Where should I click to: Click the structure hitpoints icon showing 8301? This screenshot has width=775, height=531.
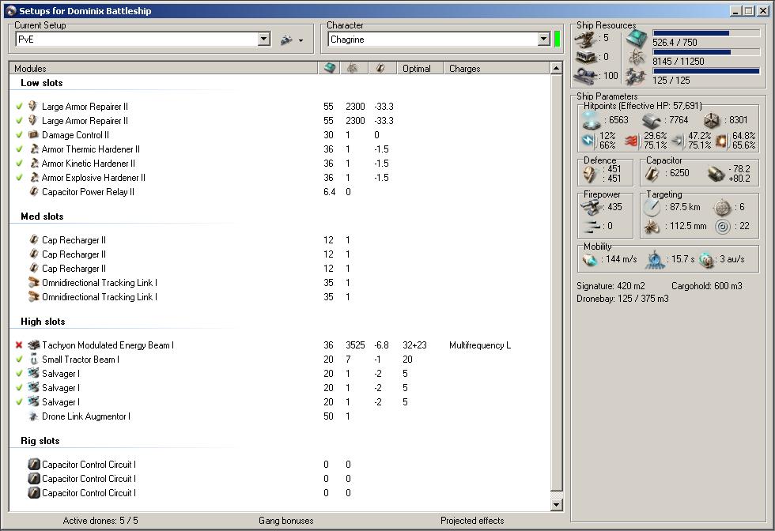pyautogui.click(x=713, y=120)
